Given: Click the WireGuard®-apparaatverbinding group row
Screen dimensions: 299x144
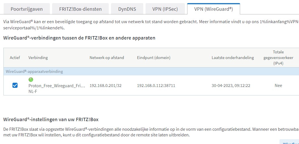Looking at the screenshot, I should [x=34, y=71].
